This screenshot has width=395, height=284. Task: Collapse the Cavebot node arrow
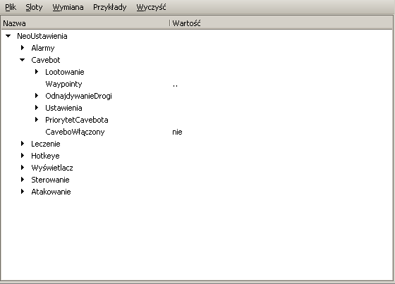tap(23, 60)
